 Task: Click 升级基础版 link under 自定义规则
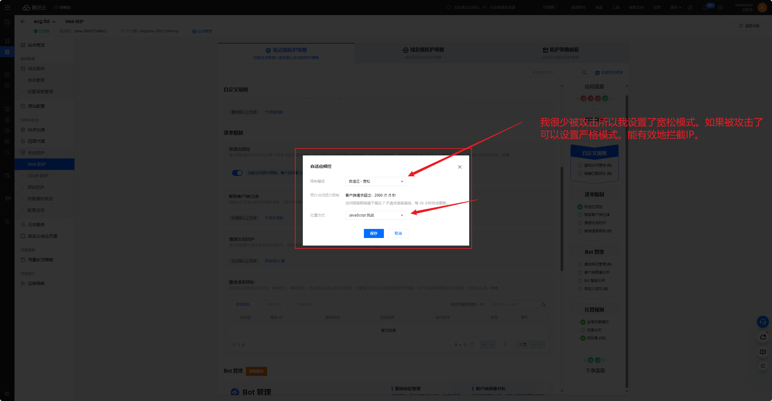(274, 112)
